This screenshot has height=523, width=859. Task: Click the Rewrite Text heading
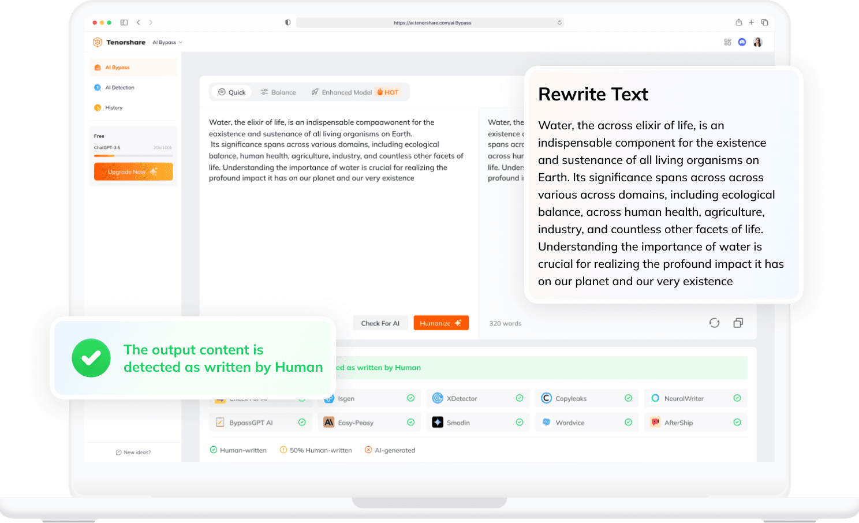click(x=593, y=94)
